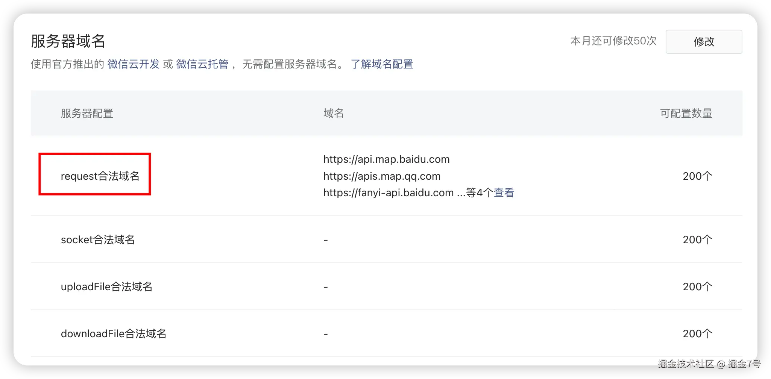Select the request合法域名 row label
Screen dimensions: 771x379
(100, 176)
